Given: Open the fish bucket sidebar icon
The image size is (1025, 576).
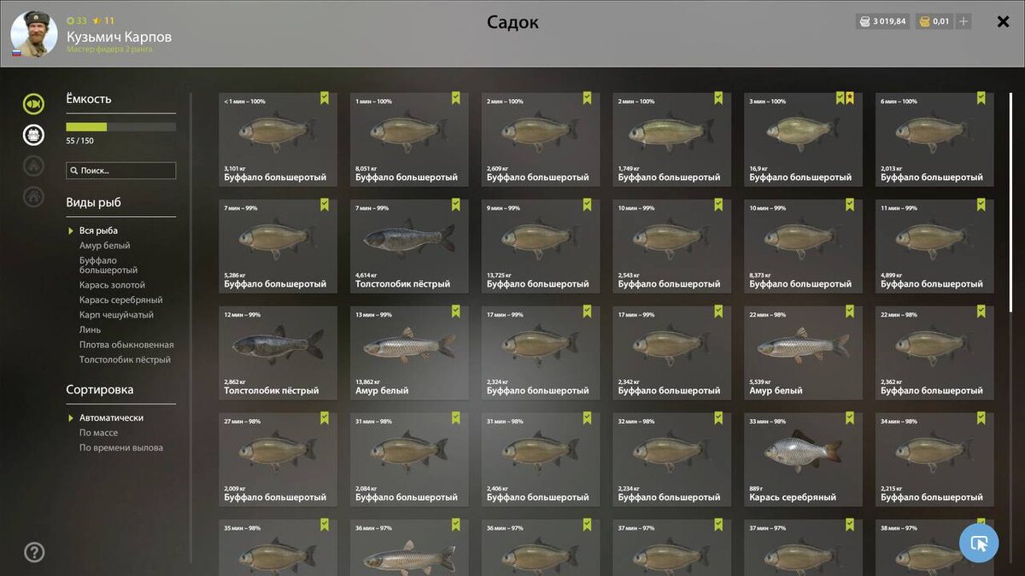Looking at the screenshot, I should tap(33, 134).
